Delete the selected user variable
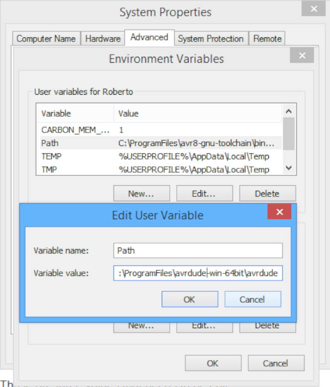330x387 pixels. pyautogui.click(x=267, y=193)
